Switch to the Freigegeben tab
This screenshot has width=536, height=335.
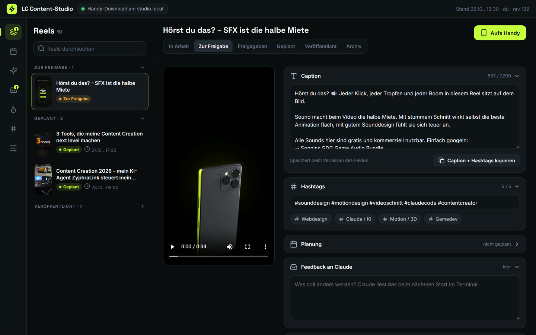coord(252,46)
